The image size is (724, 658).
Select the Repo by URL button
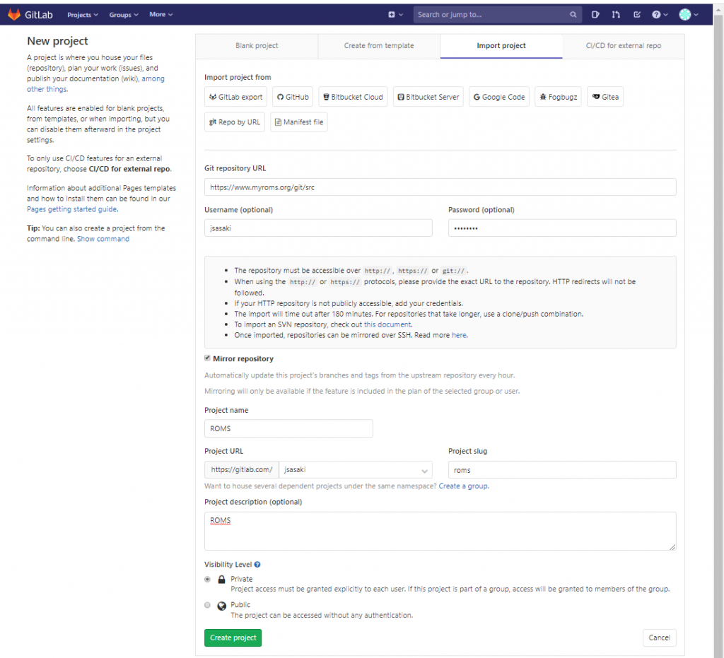click(x=235, y=122)
